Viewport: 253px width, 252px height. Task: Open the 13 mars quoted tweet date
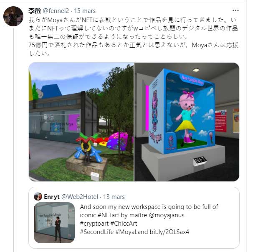coord(114,197)
